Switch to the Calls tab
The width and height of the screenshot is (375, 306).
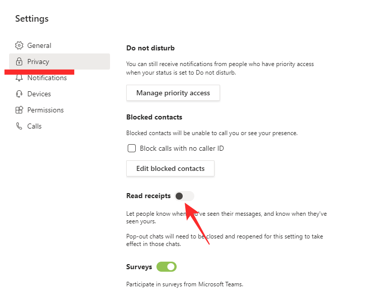pos(34,126)
